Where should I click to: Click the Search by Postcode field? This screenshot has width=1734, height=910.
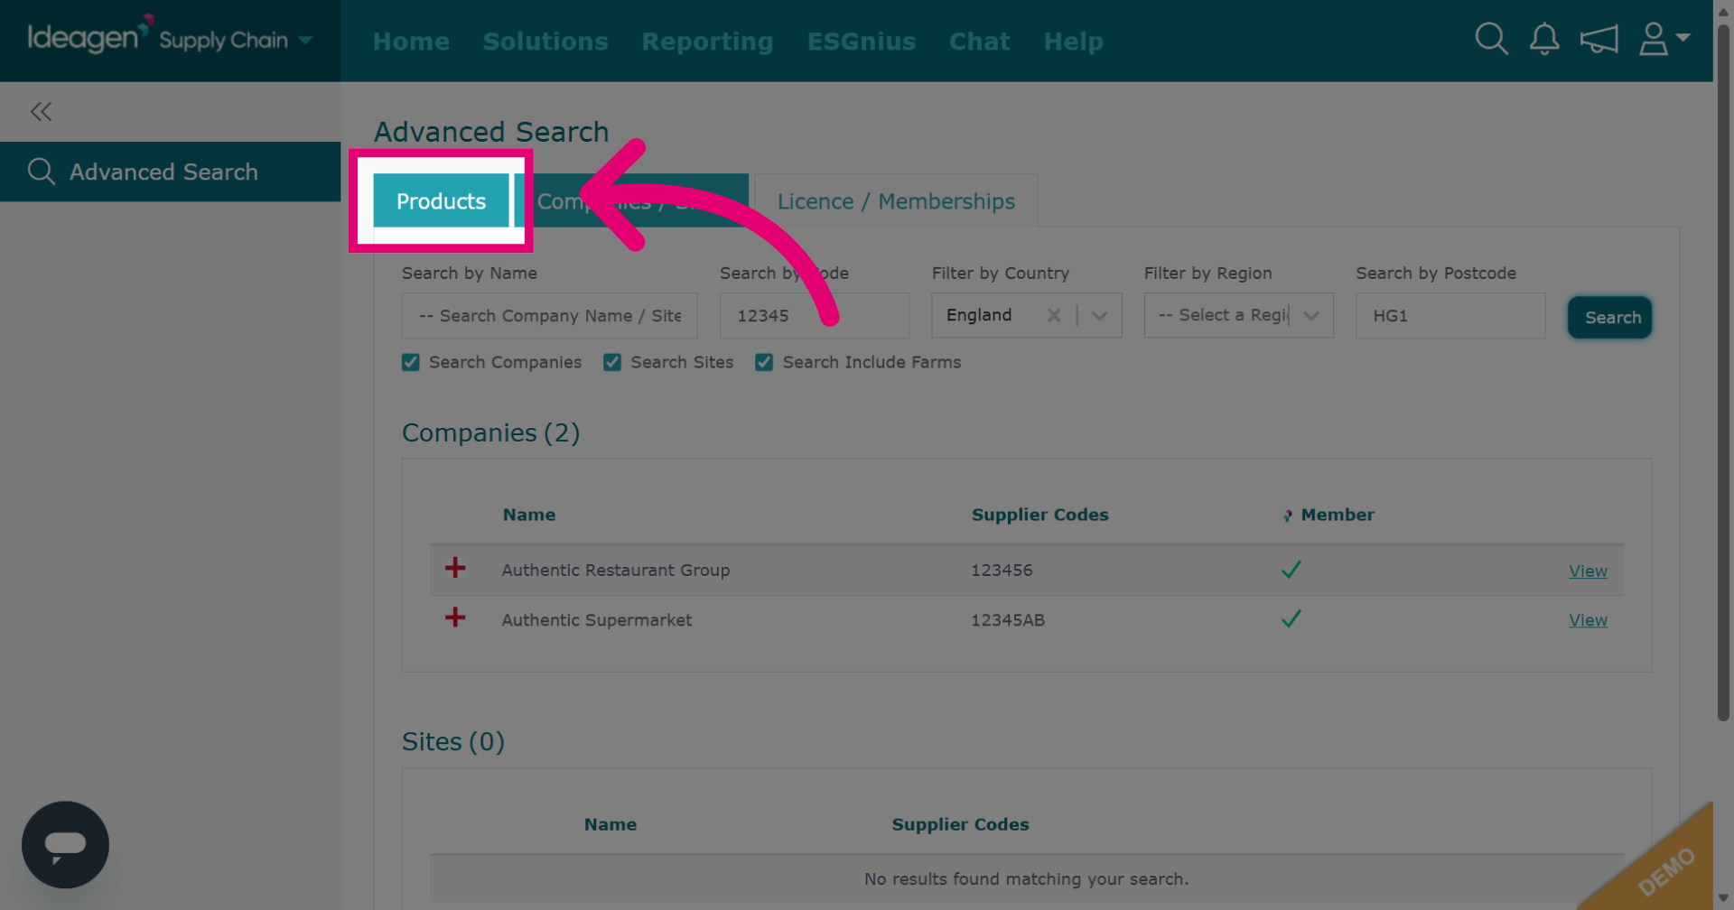1450,315
